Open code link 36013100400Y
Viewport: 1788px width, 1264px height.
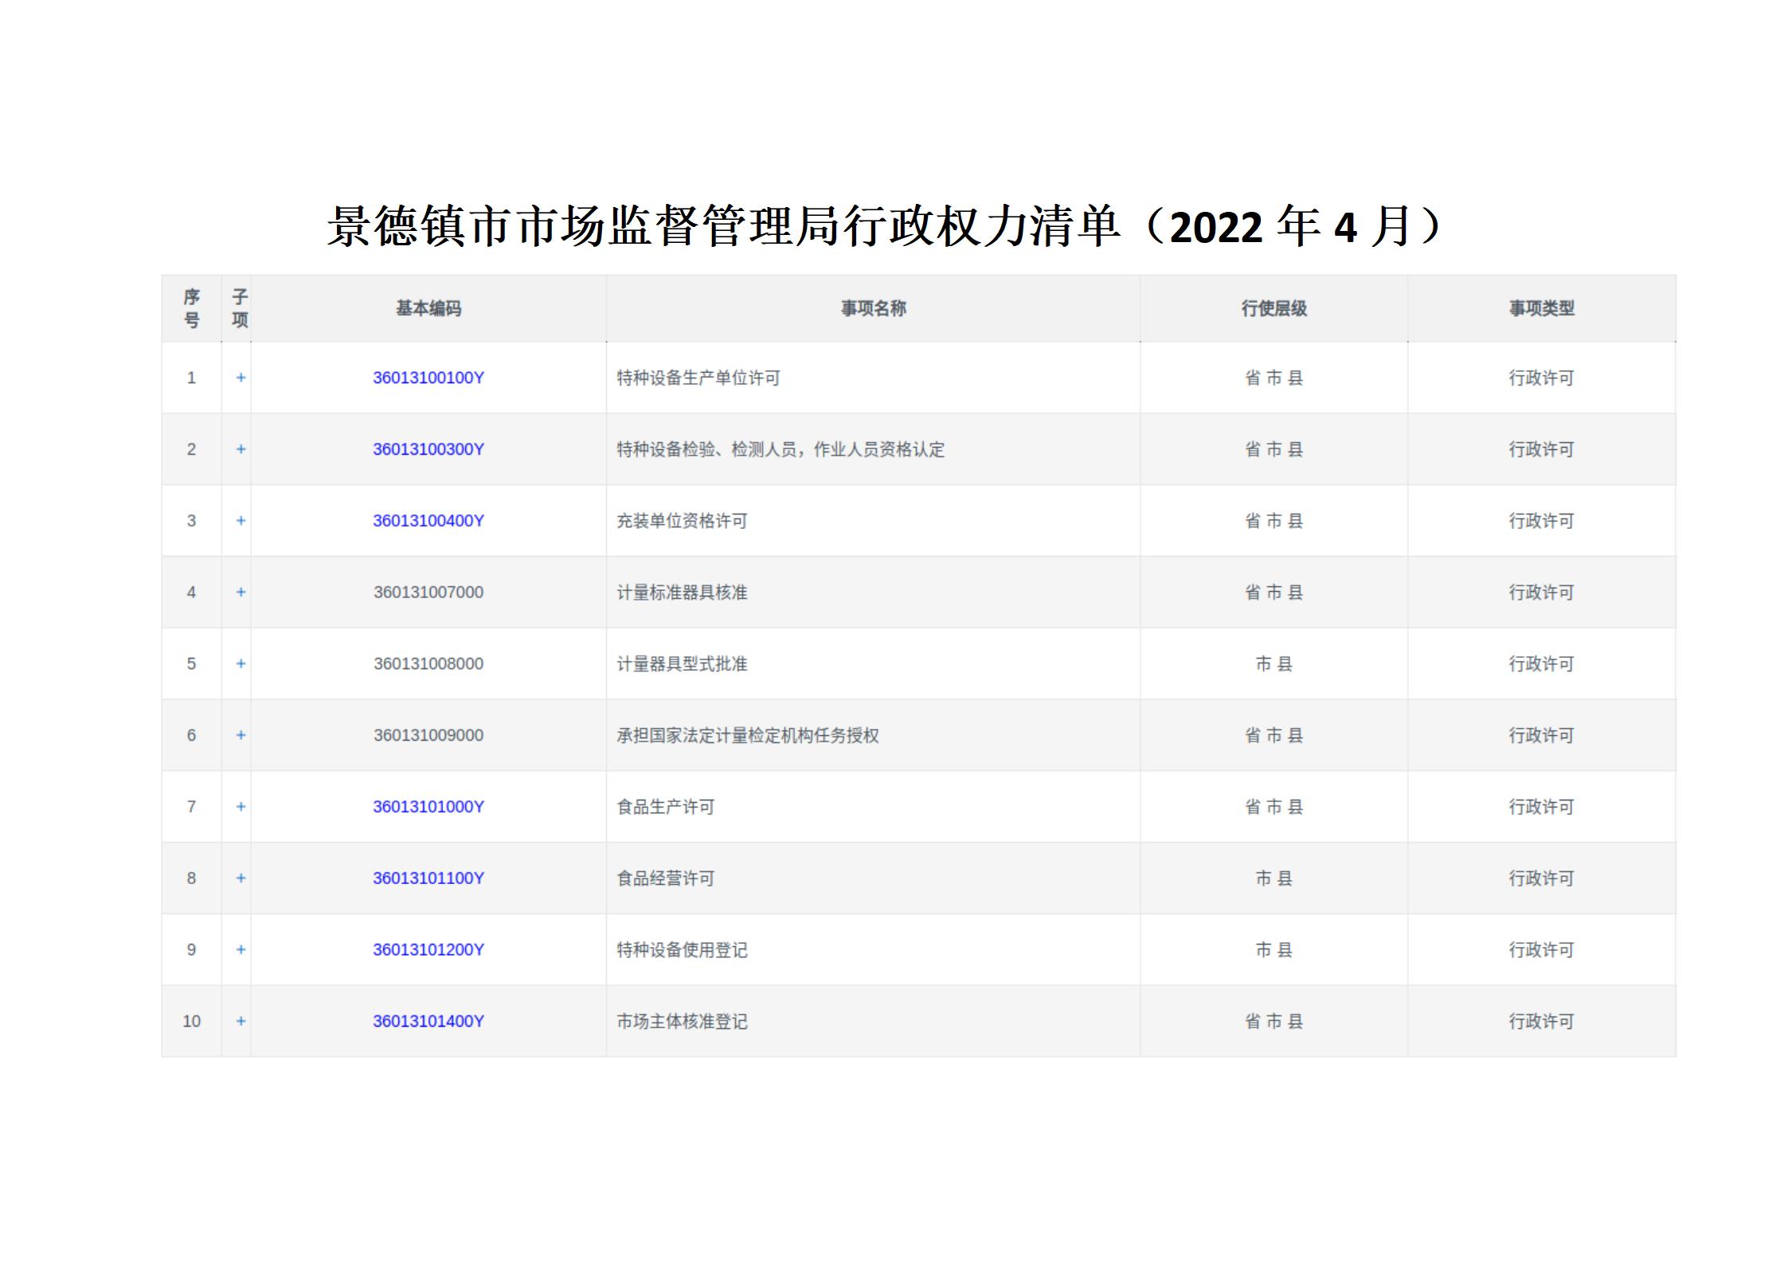(428, 521)
